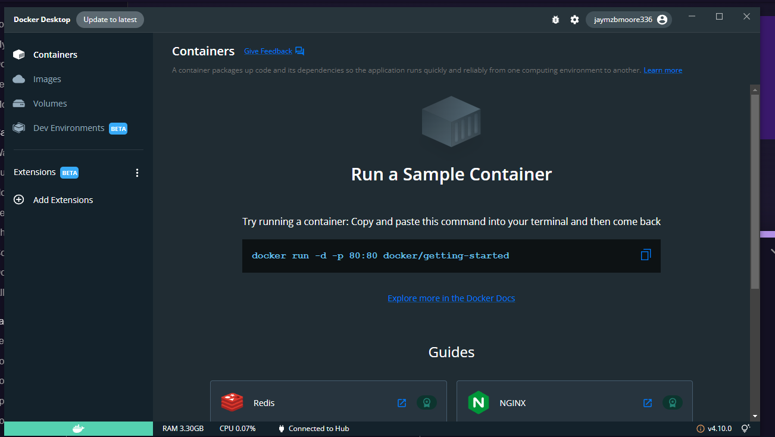Copy the docker run command via copy icon
This screenshot has height=437, width=775.
(x=645, y=255)
